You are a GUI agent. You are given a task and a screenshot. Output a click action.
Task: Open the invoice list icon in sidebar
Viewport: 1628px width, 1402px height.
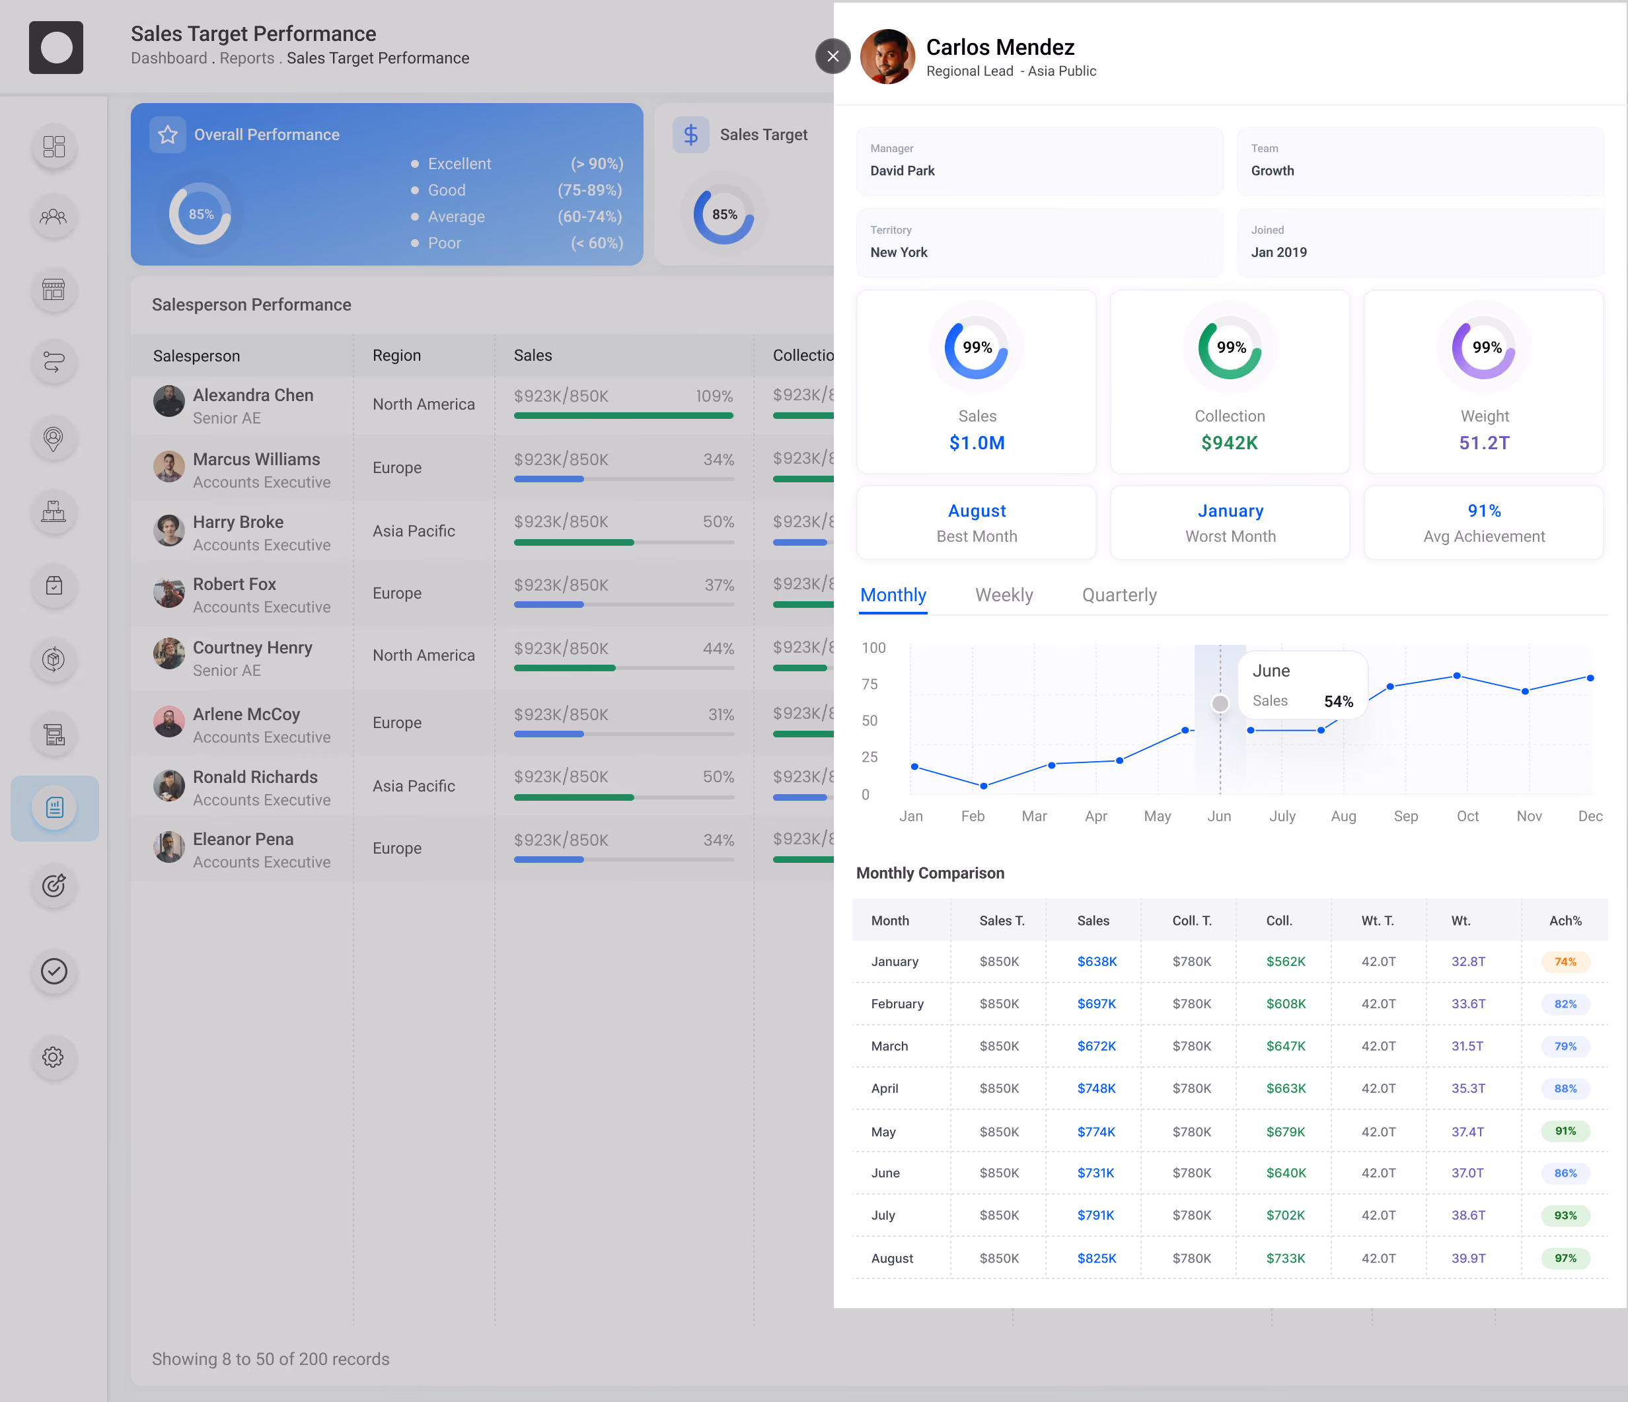(x=54, y=735)
